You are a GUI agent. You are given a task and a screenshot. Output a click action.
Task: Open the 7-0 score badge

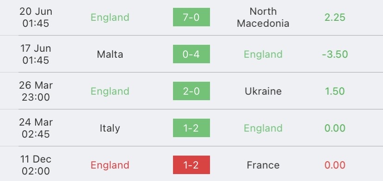click(191, 17)
